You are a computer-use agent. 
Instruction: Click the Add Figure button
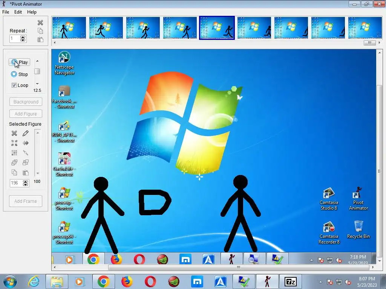coord(26,114)
